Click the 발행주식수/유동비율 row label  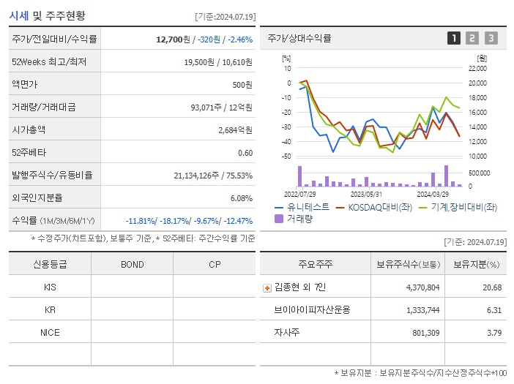[x=52, y=175]
